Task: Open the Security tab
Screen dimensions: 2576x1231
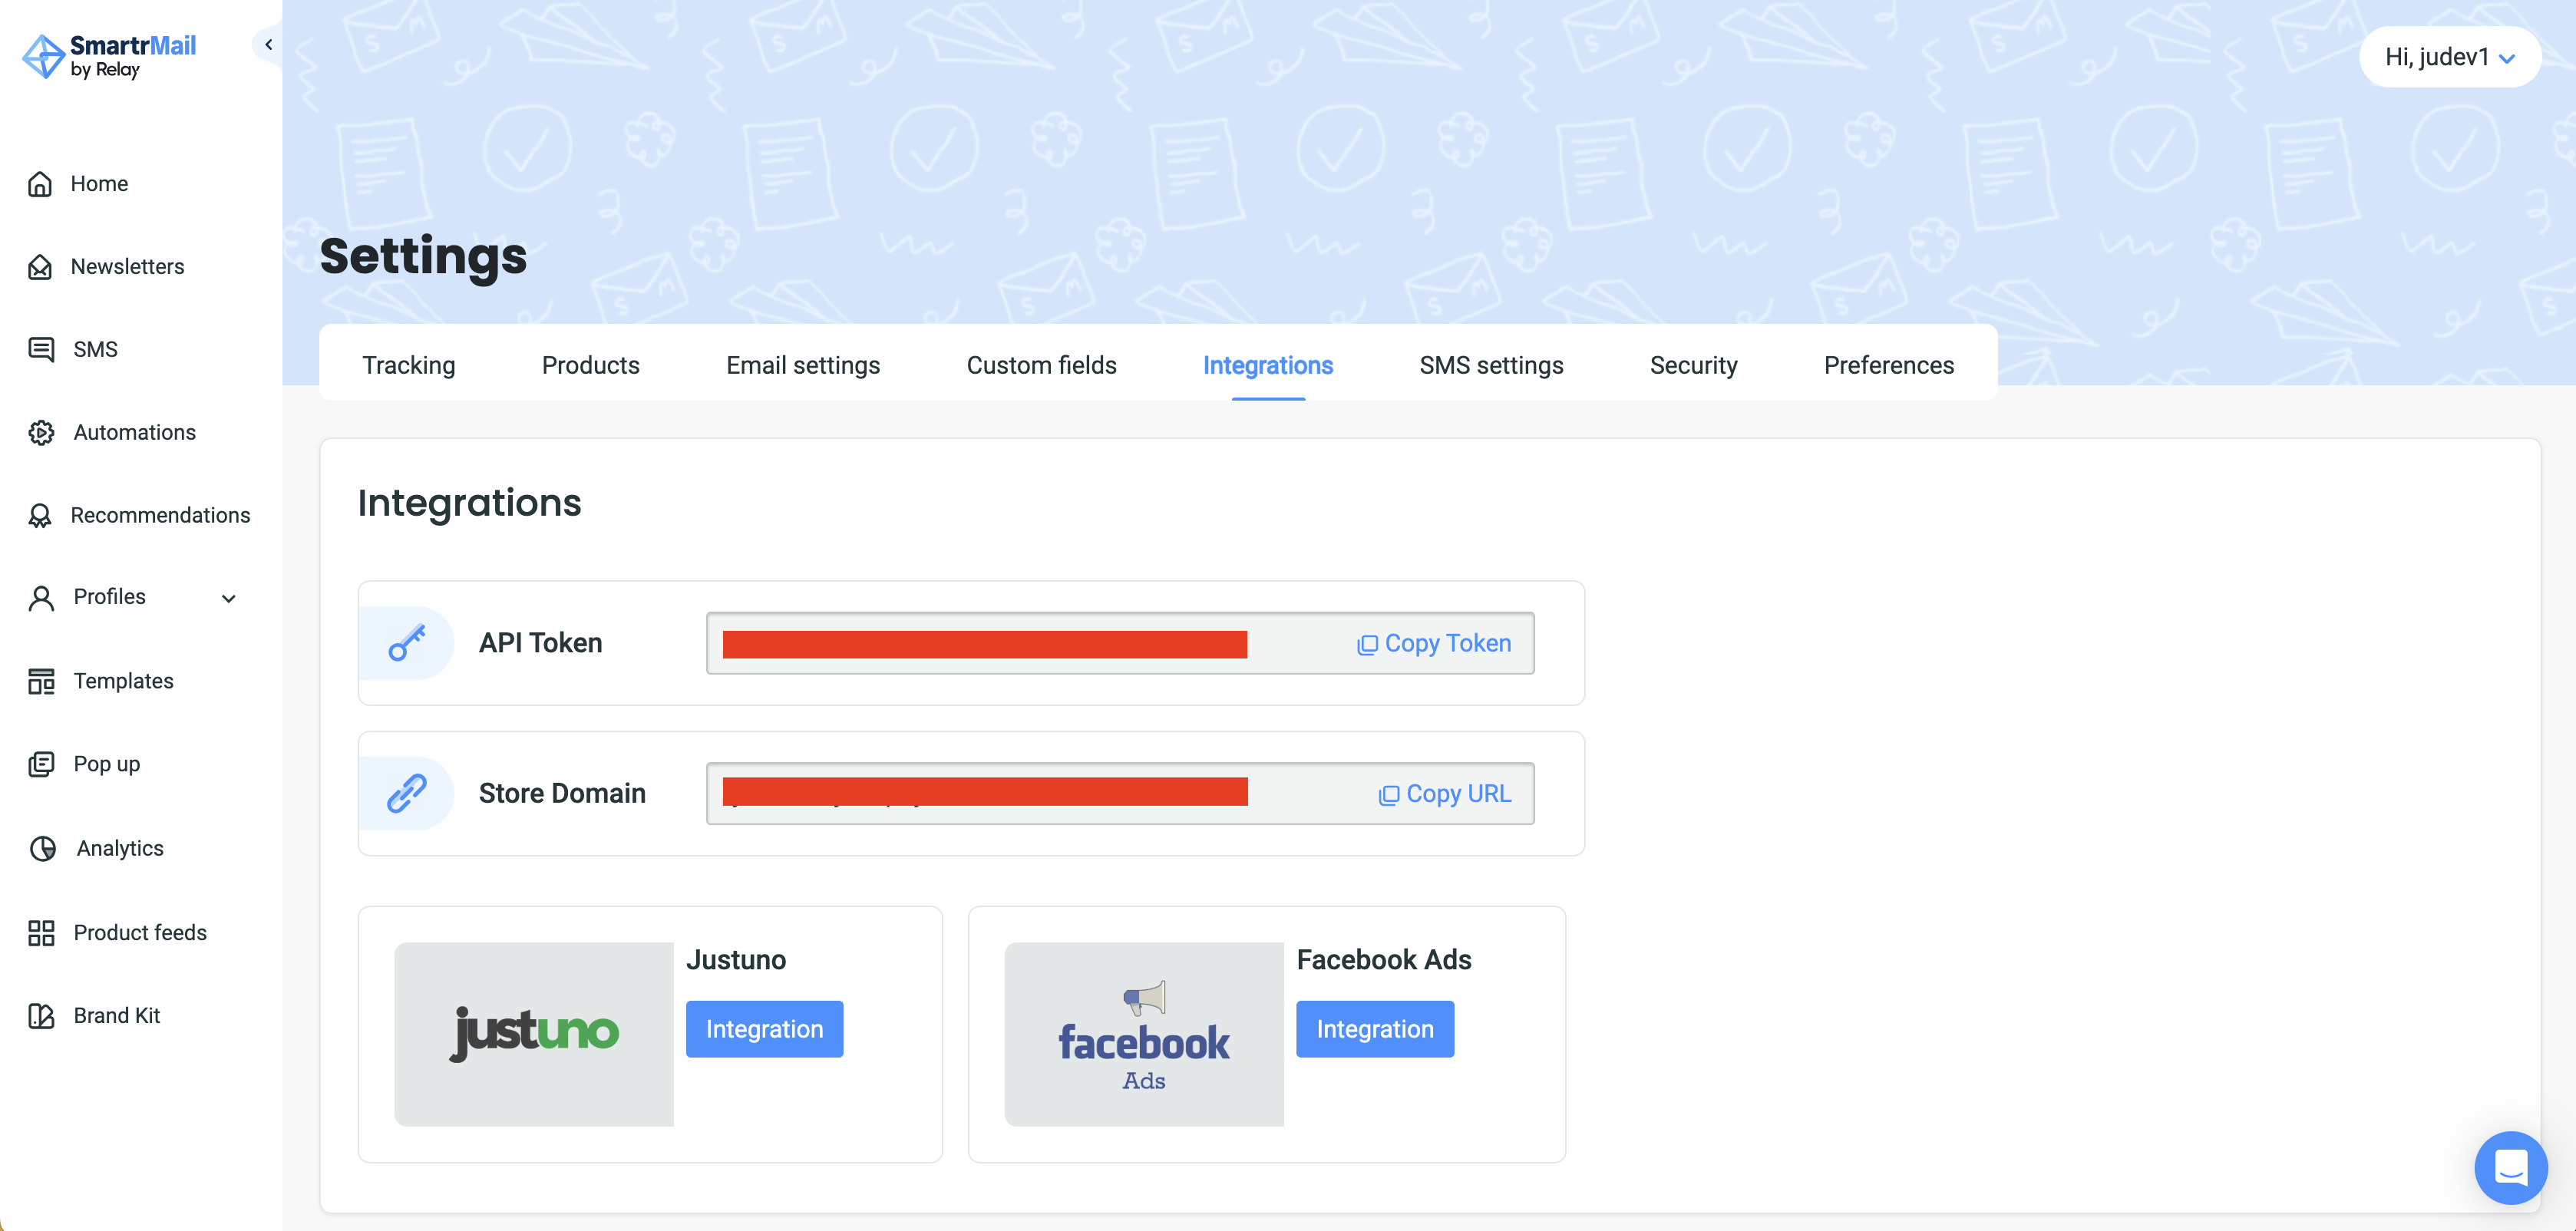Action: pyautogui.click(x=1692, y=365)
